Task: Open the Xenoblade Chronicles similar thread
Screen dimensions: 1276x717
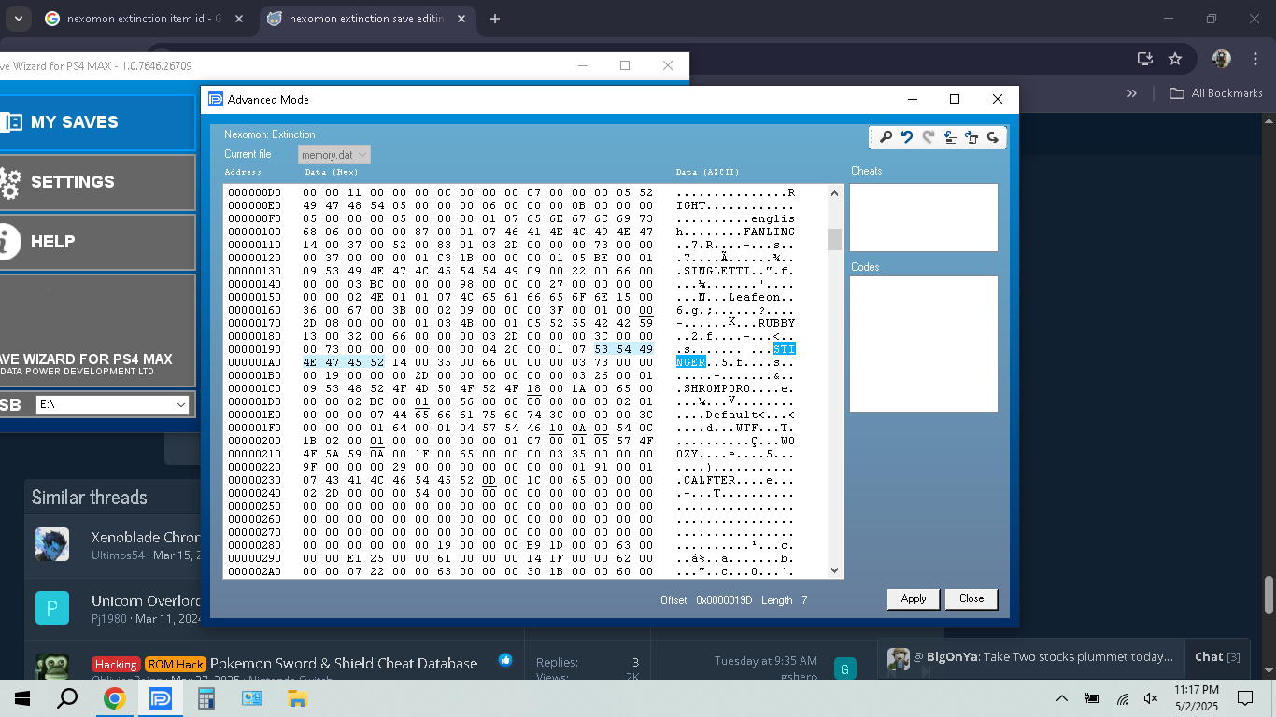Action: (x=146, y=538)
